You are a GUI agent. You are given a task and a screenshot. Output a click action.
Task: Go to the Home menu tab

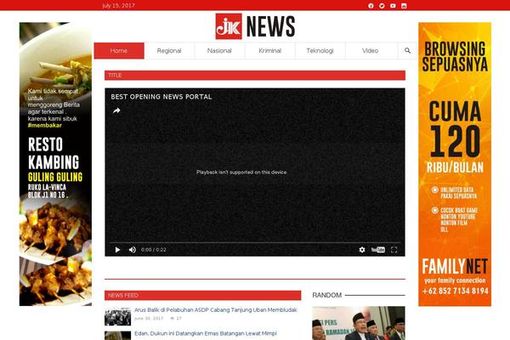click(x=119, y=51)
